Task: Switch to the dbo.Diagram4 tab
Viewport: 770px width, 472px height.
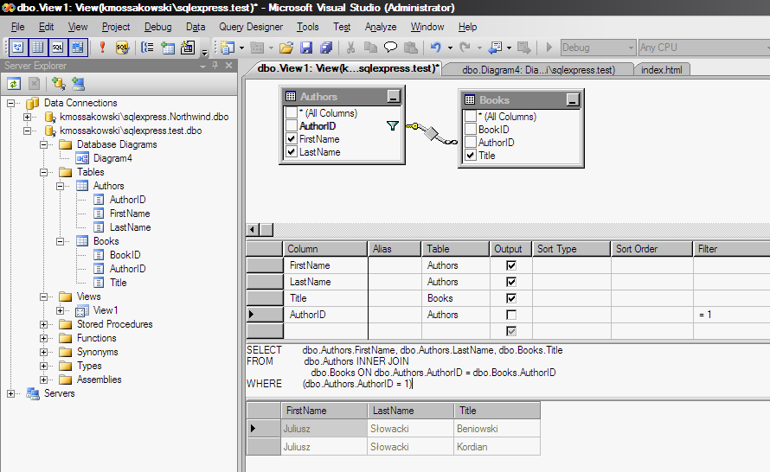Action: pyautogui.click(x=538, y=70)
